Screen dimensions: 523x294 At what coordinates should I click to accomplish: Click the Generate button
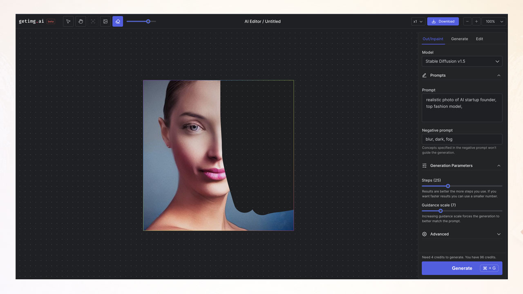pos(462,268)
